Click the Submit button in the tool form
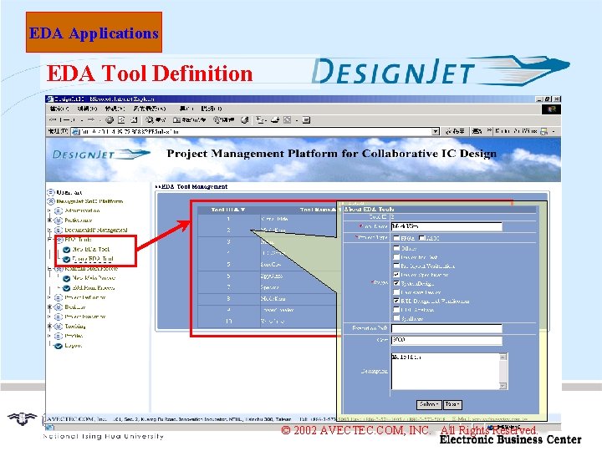602x451 pixels. click(x=428, y=404)
